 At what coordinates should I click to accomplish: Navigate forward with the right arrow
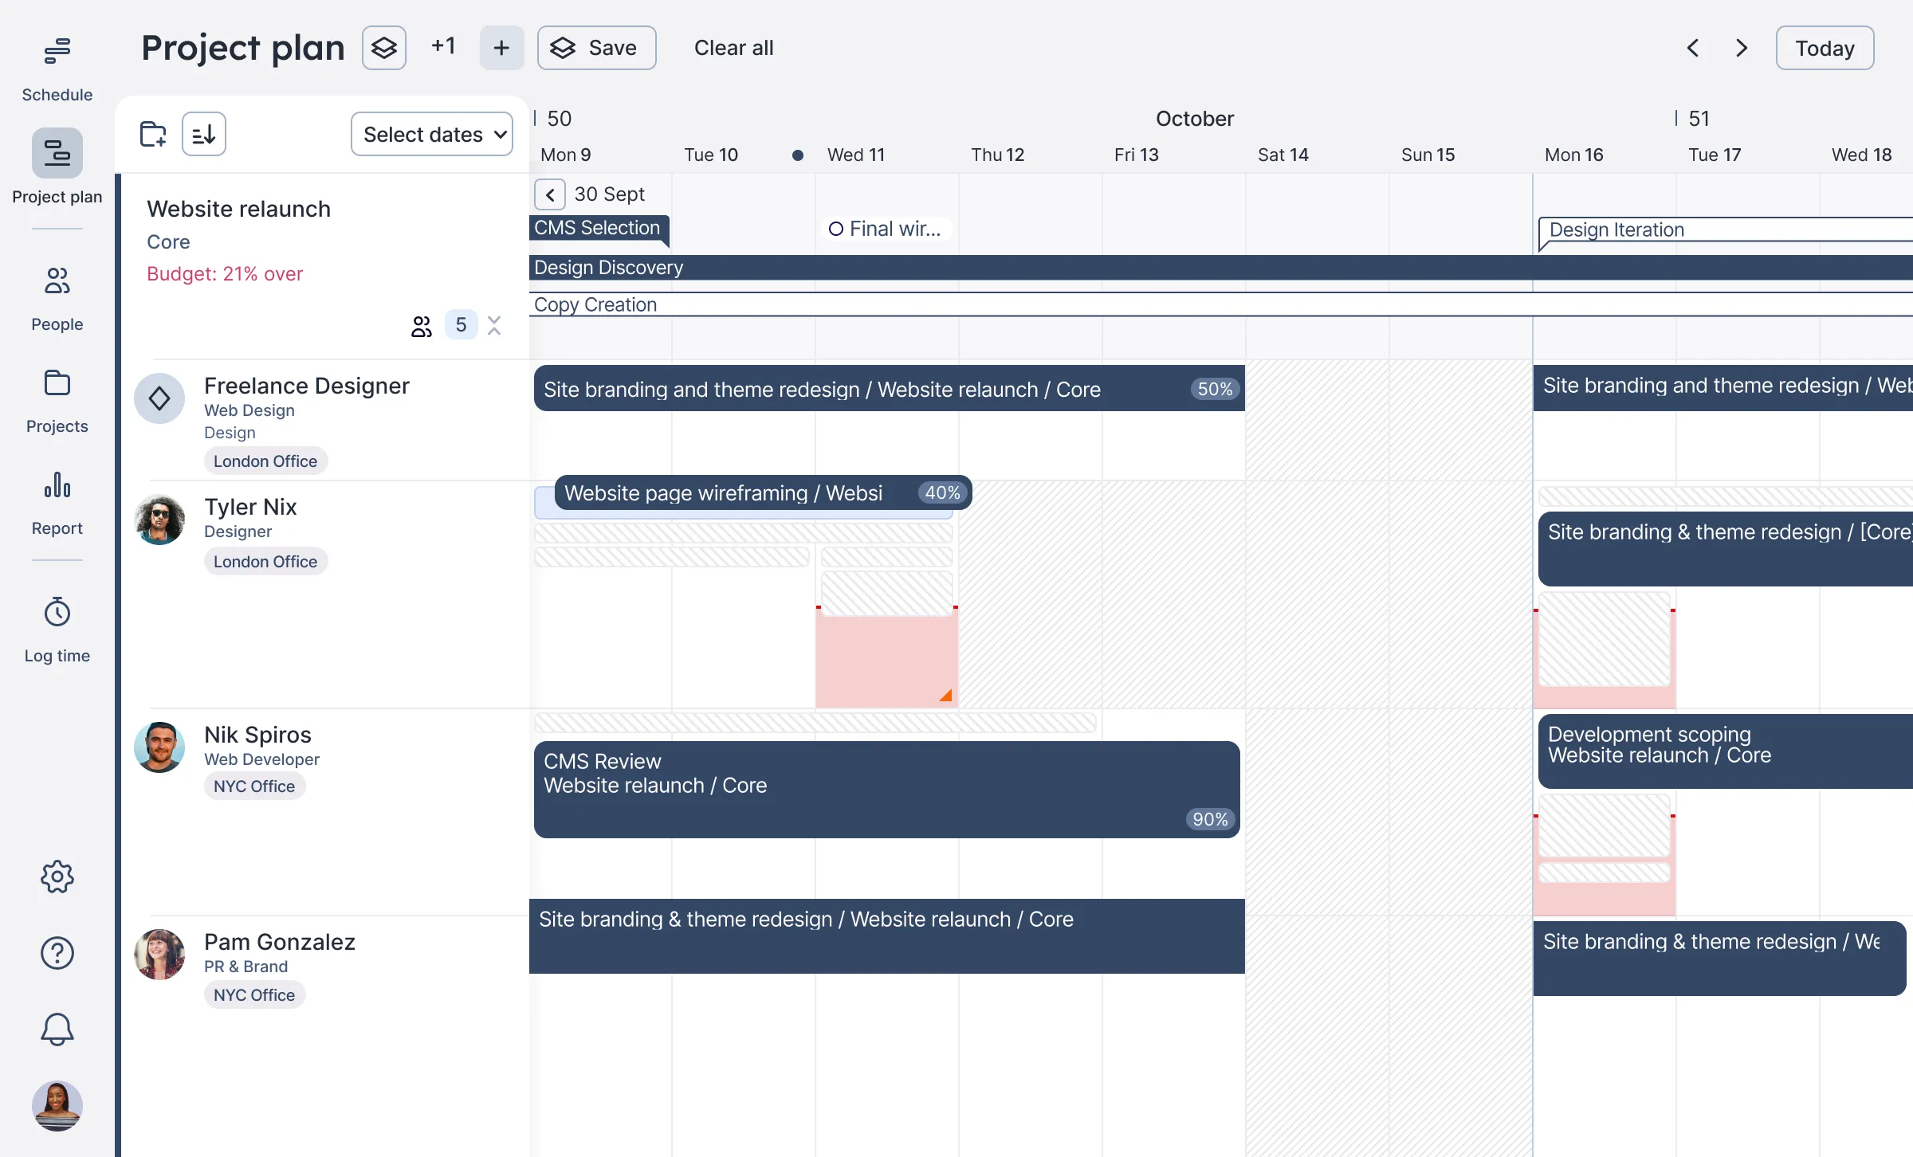coord(1741,48)
